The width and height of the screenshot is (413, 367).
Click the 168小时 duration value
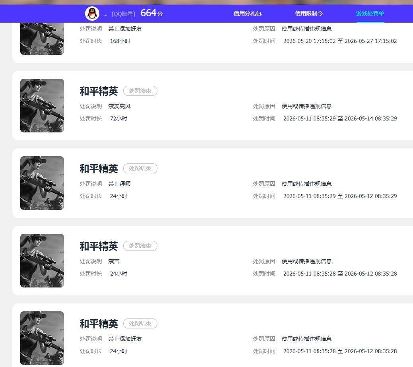tap(120, 41)
